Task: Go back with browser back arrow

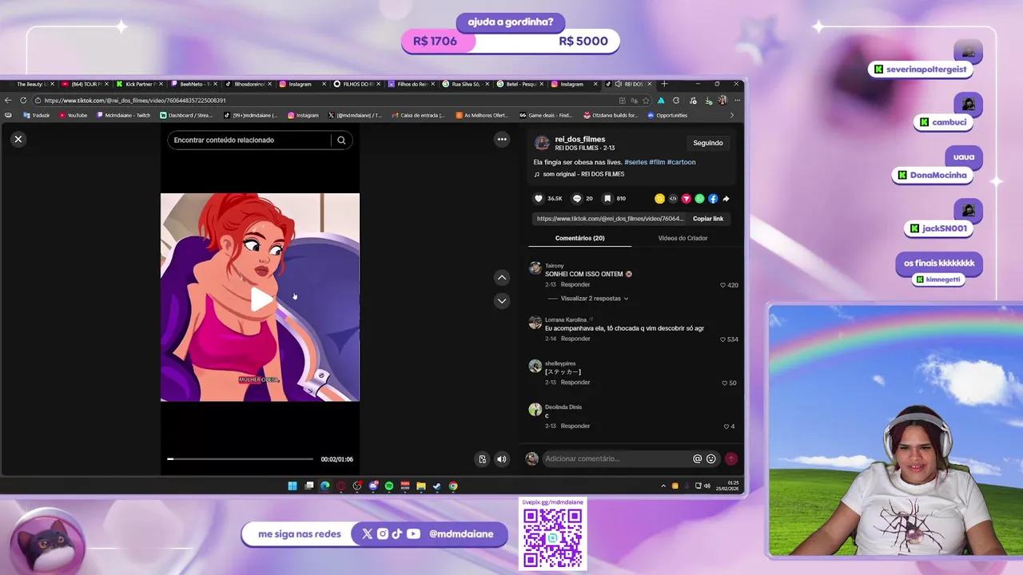Action: pos(8,101)
